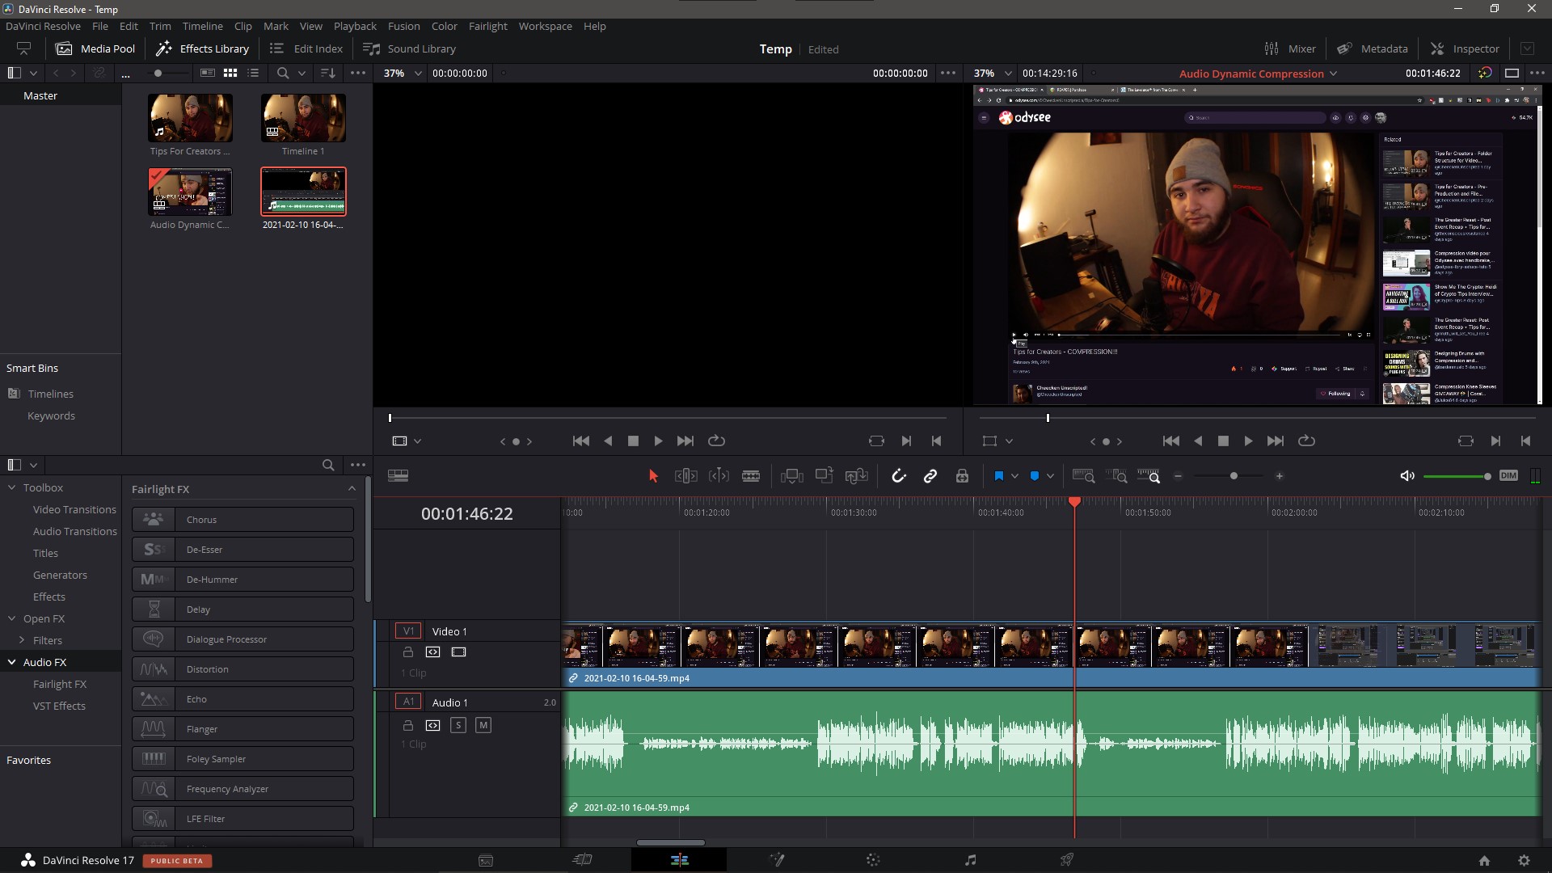Image resolution: width=1552 pixels, height=873 pixels.
Task: Select the Audio Dynamic C... media thumbnail
Action: pos(190,192)
